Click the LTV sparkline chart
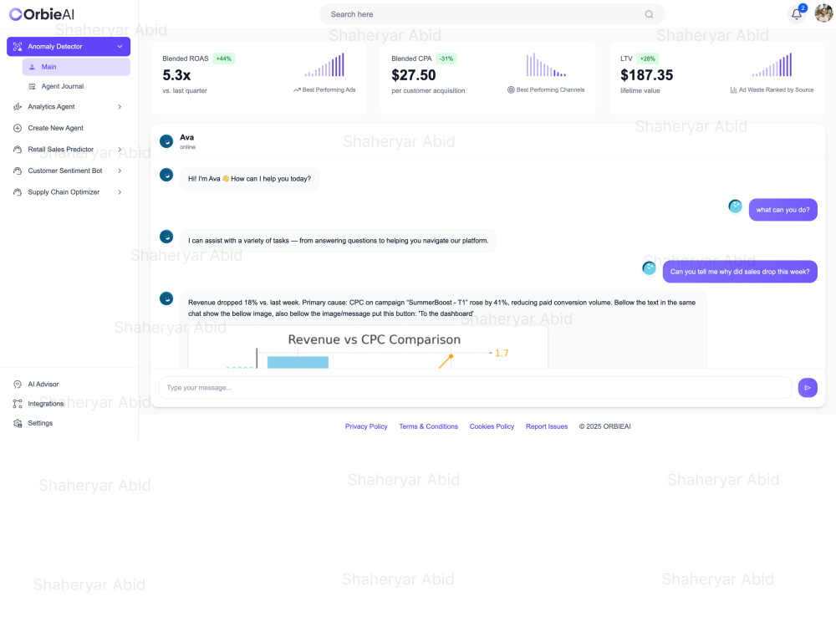The height and width of the screenshot is (627, 836). point(772,64)
